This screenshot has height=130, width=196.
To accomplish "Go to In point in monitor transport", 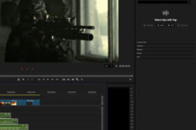I will coord(39,79).
